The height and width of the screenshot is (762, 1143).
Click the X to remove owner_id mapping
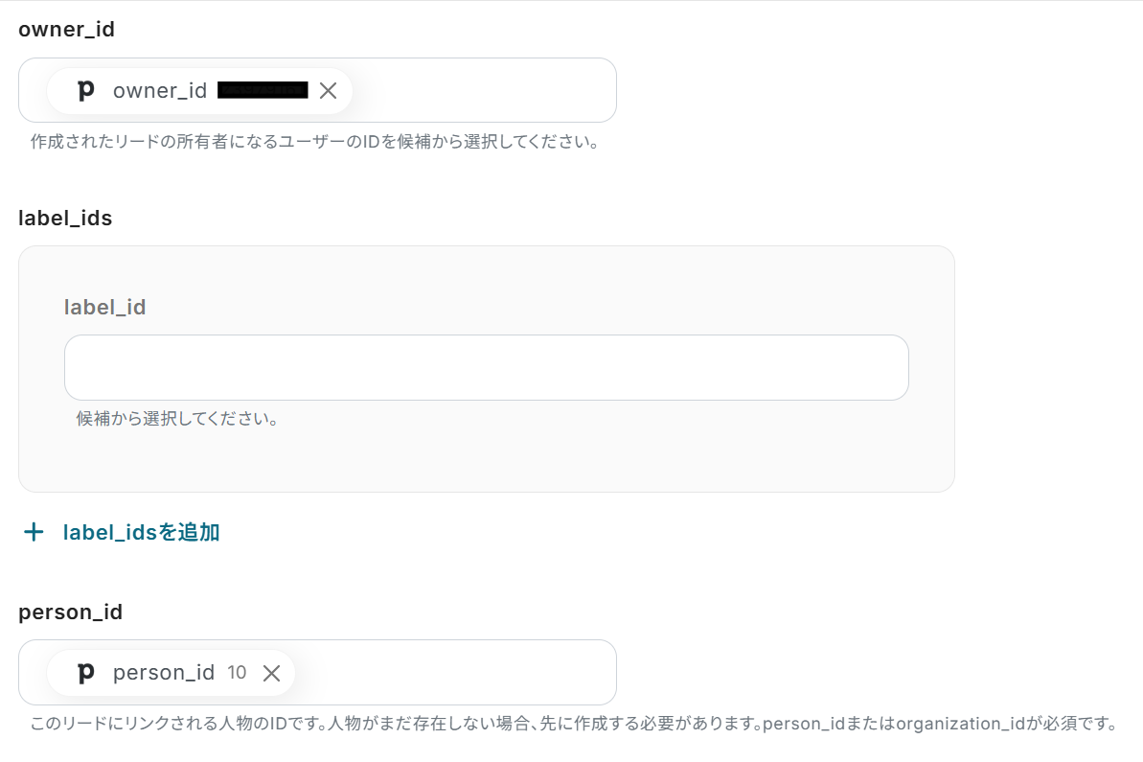(x=328, y=90)
